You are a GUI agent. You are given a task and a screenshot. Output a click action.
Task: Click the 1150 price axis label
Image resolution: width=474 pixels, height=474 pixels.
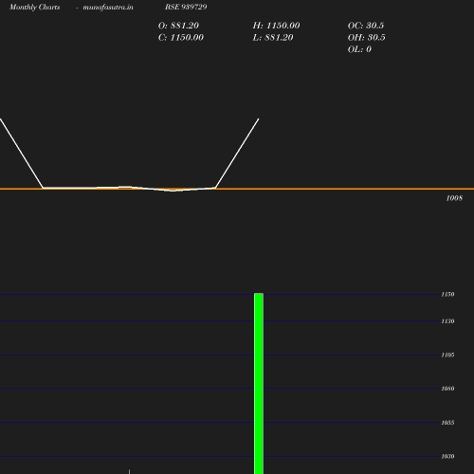click(x=447, y=294)
